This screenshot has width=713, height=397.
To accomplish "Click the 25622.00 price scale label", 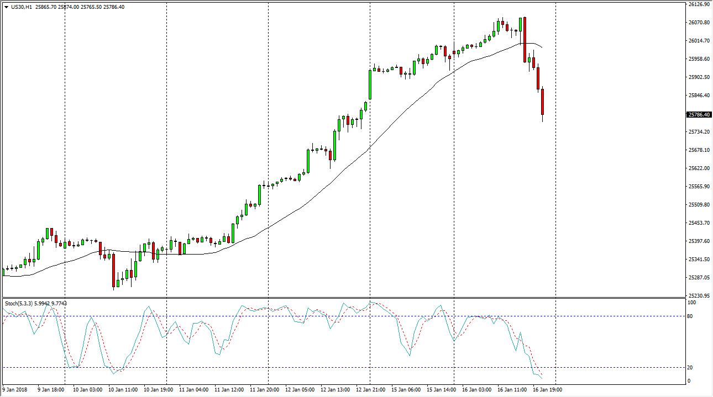I will point(699,168).
